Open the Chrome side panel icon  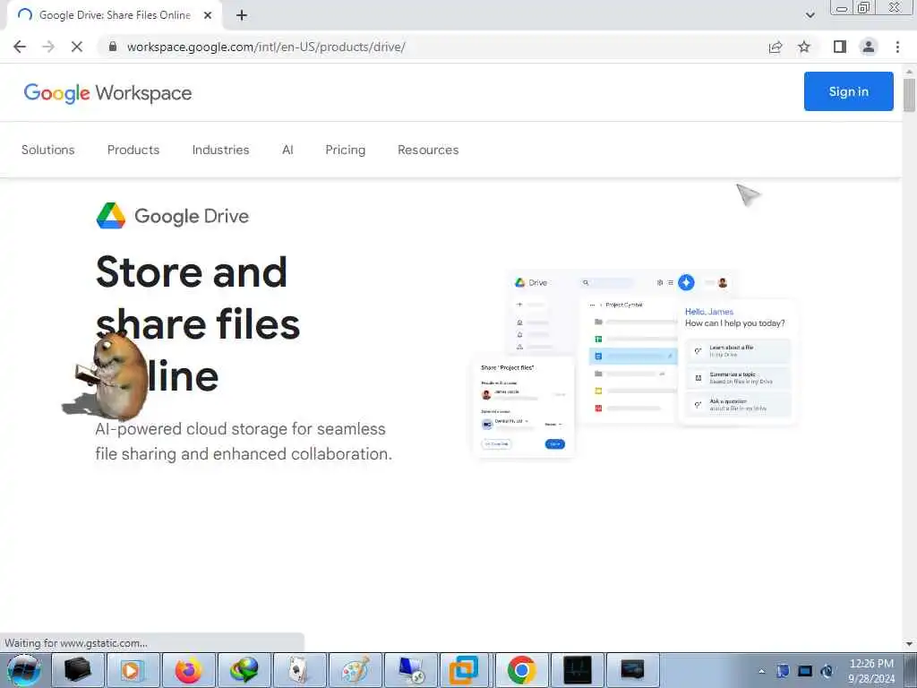(840, 47)
